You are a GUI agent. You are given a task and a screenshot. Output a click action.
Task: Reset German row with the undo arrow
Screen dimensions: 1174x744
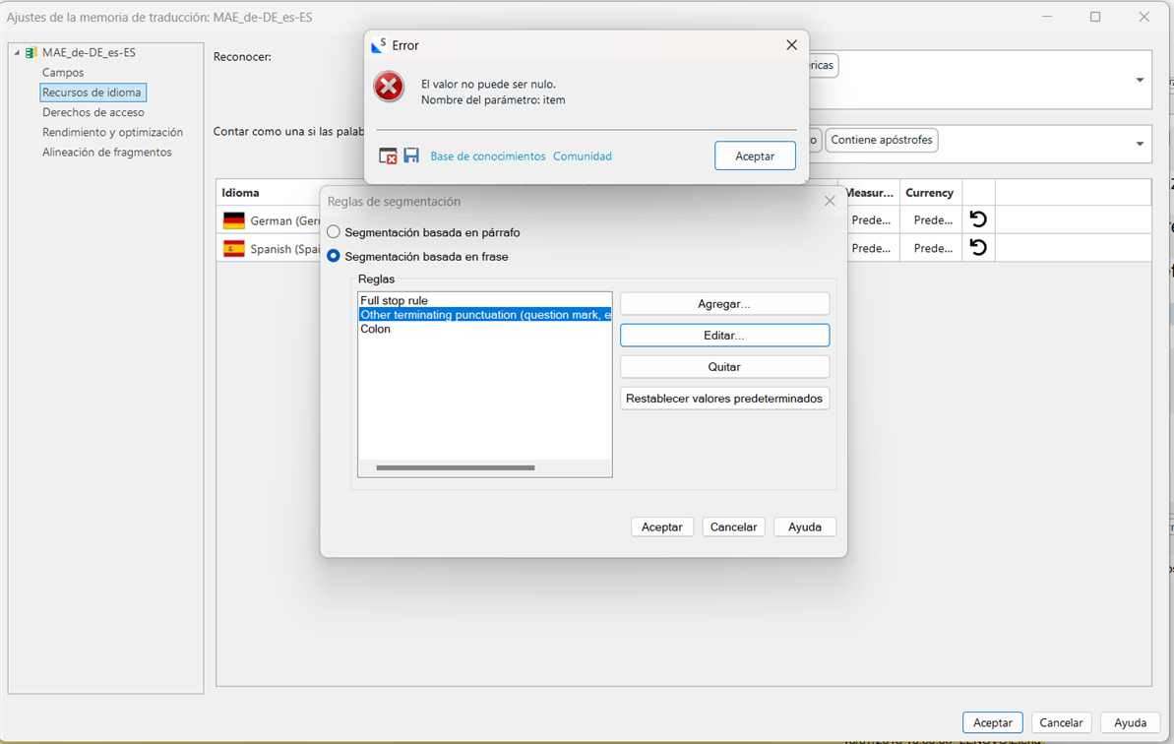978,219
